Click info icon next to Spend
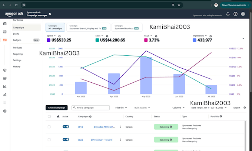 coord(59,36)
